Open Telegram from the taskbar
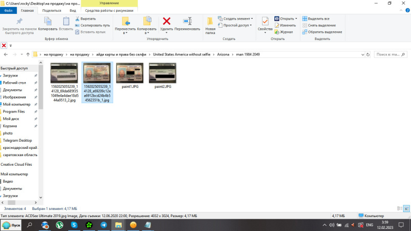411x231 pixels. pos(104,225)
